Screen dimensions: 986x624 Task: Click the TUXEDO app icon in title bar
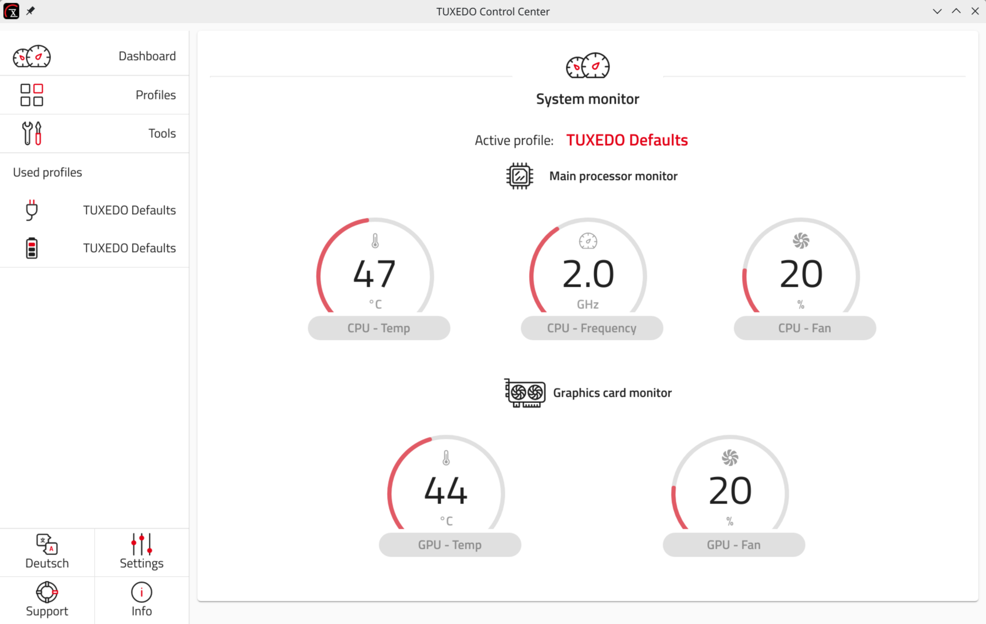pos(11,11)
